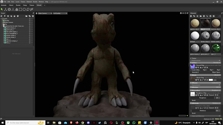Delete selected object in Scene panel
223x125 pixels.
(x=33, y=16)
